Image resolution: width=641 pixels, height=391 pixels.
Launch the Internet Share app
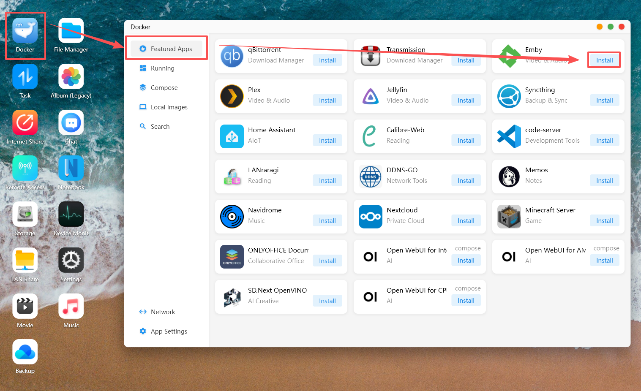pyautogui.click(x=25, y=122)
